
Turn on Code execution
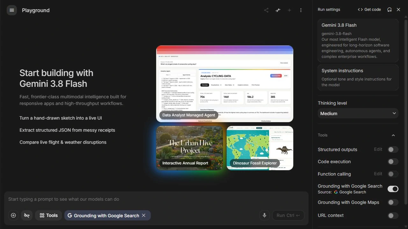[393, 162]
